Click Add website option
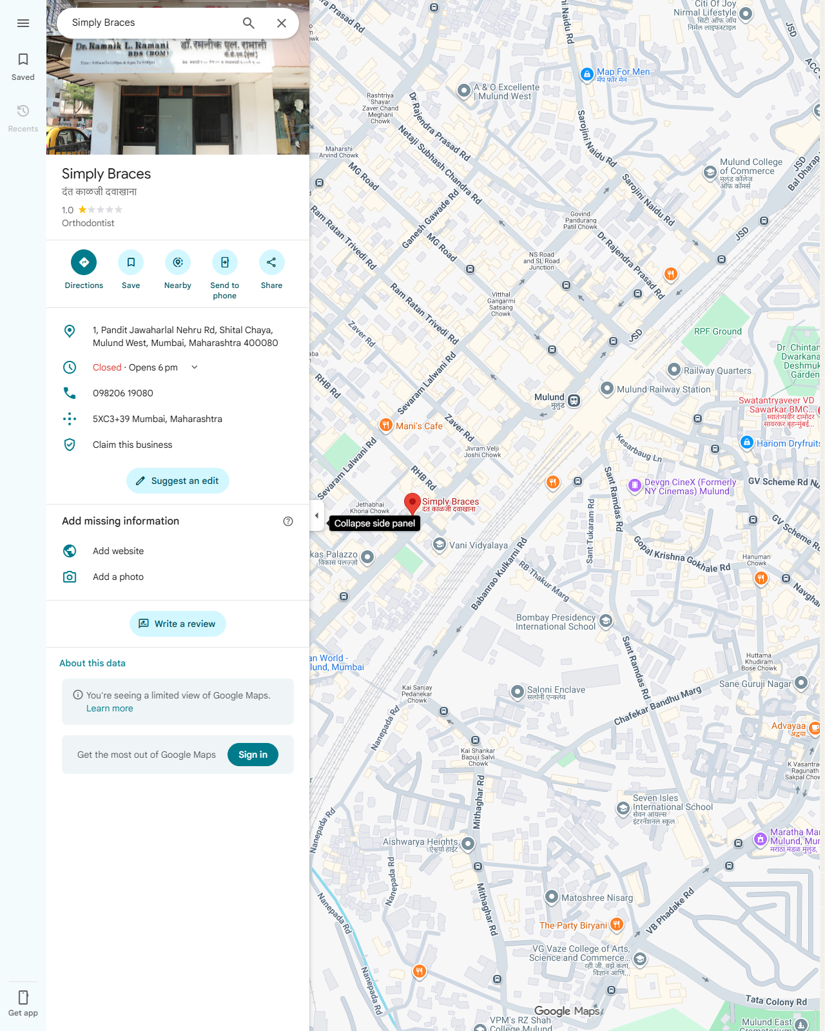The width and height of the screenshot is (825, 1031). (x=178, y=551)
